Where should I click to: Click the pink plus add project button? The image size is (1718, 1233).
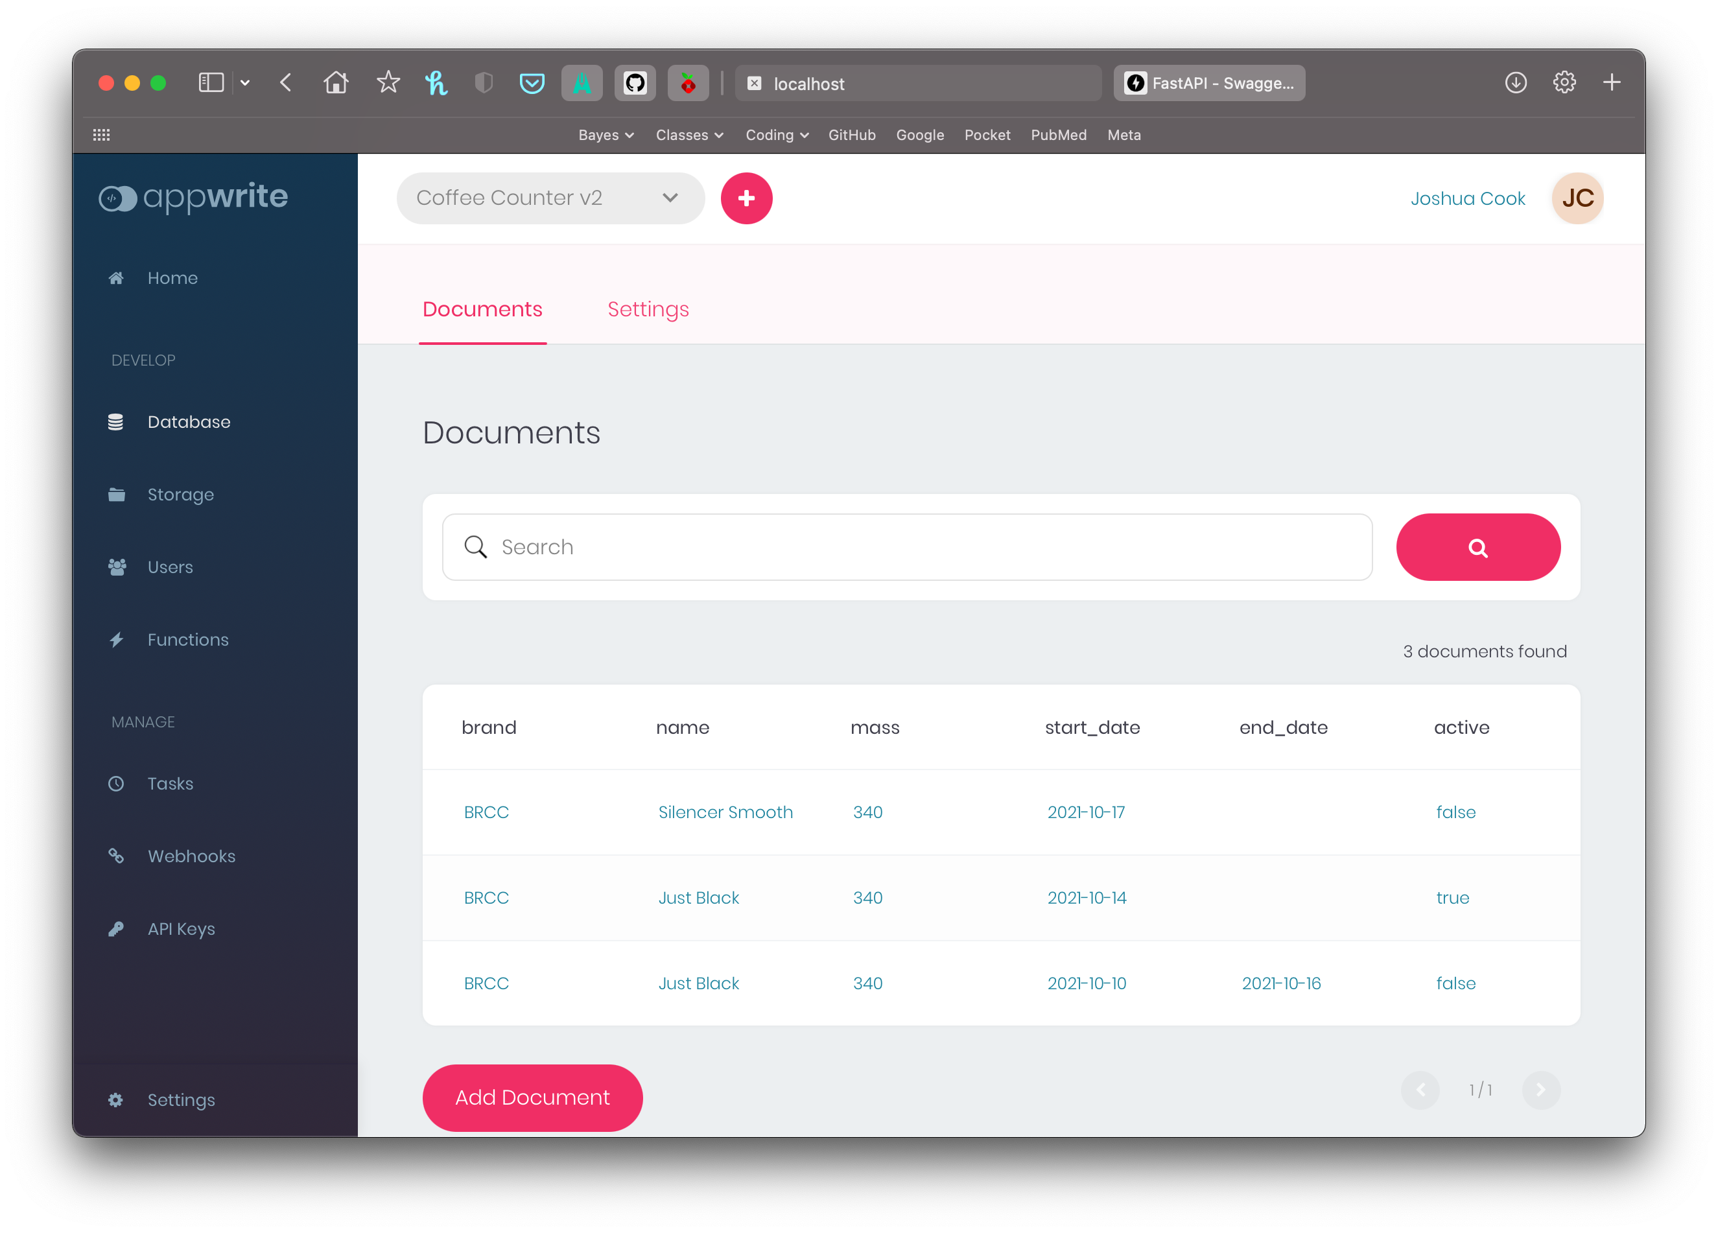coord(746,198)
